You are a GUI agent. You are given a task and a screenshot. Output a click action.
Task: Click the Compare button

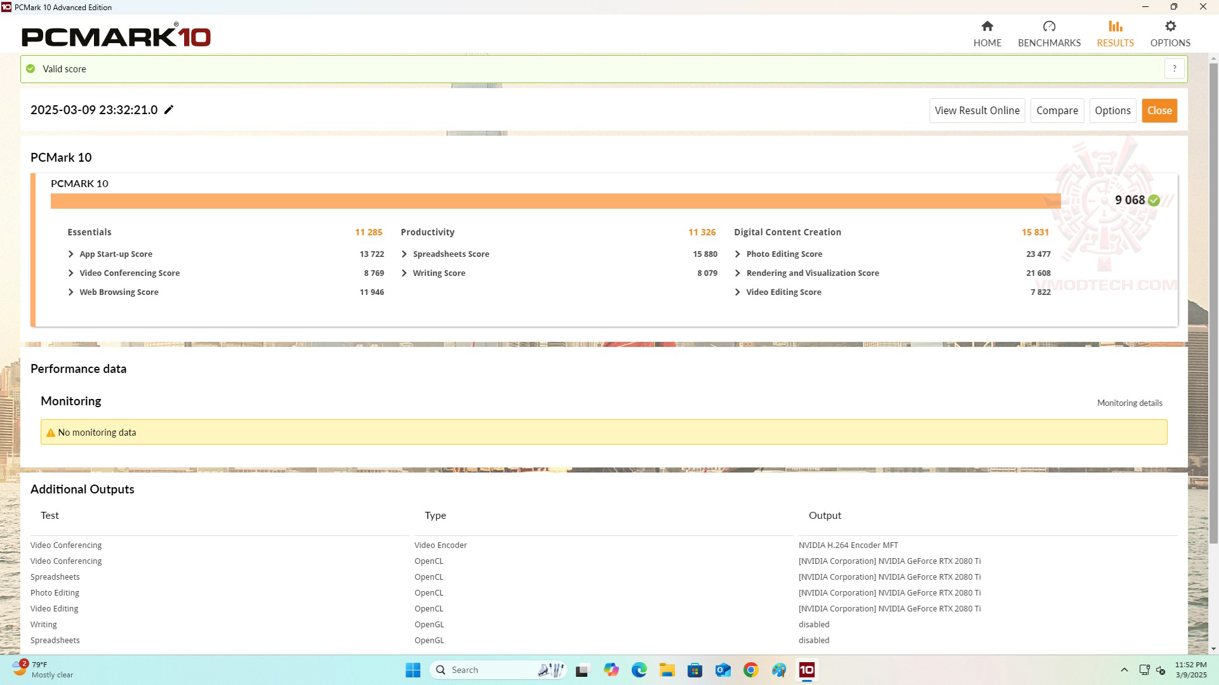[1056, 110]
